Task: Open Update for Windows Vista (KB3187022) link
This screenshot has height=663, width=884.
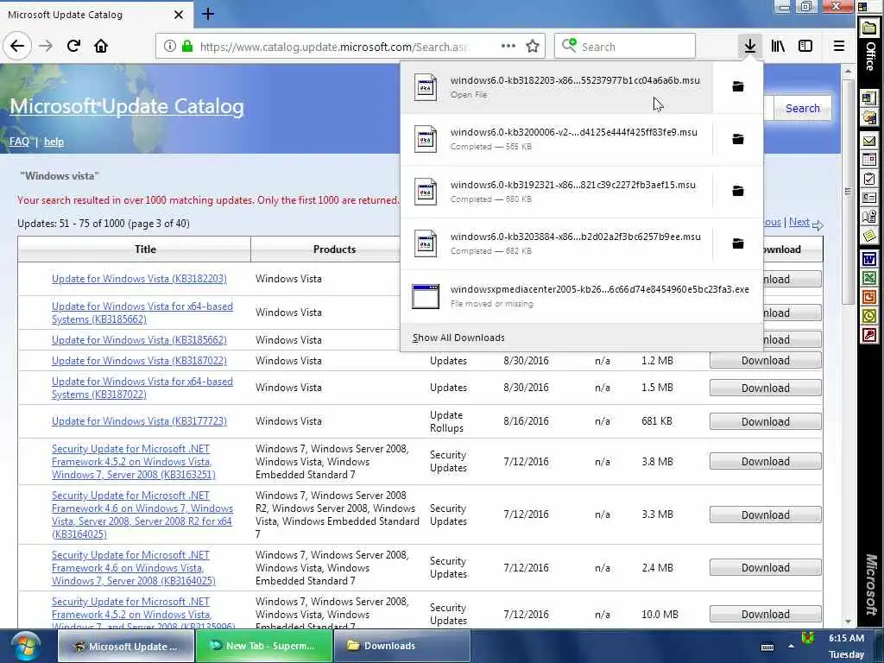Action: click(139, 360)
